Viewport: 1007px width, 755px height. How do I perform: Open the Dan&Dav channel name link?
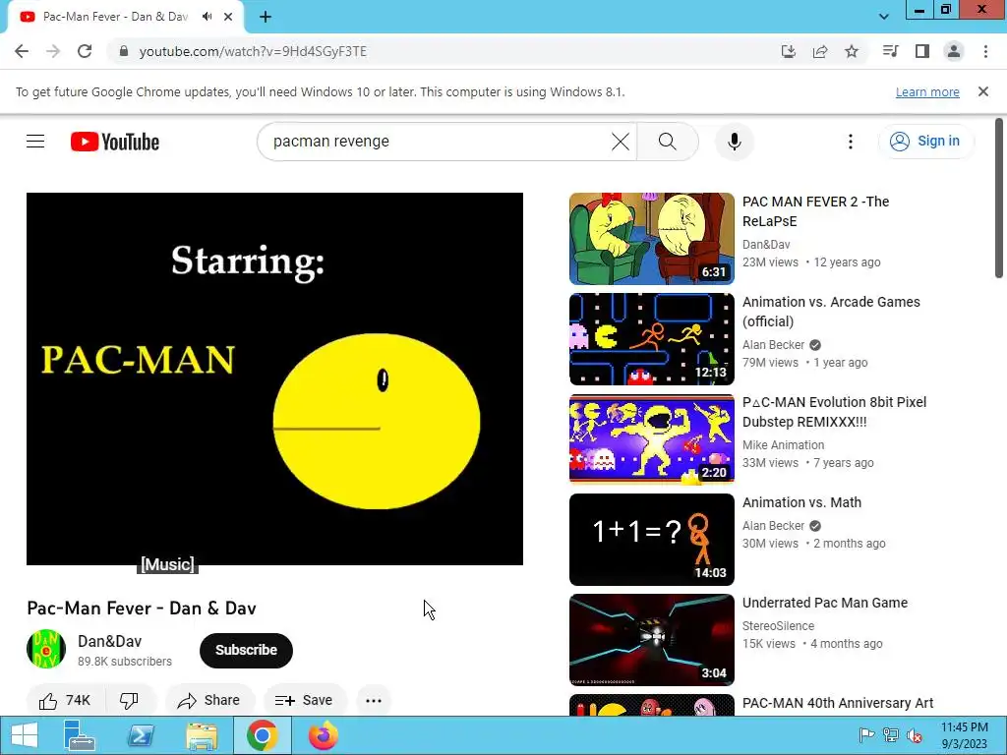coord(110,641)
